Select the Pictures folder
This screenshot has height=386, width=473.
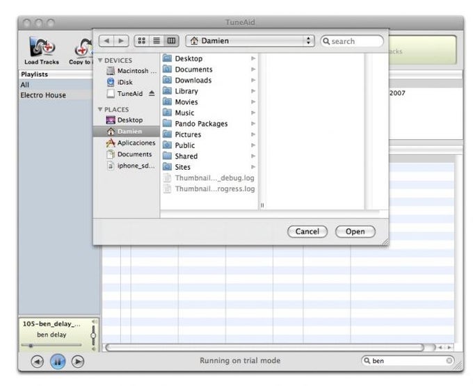pyautogui.click(x=209, y=134)
